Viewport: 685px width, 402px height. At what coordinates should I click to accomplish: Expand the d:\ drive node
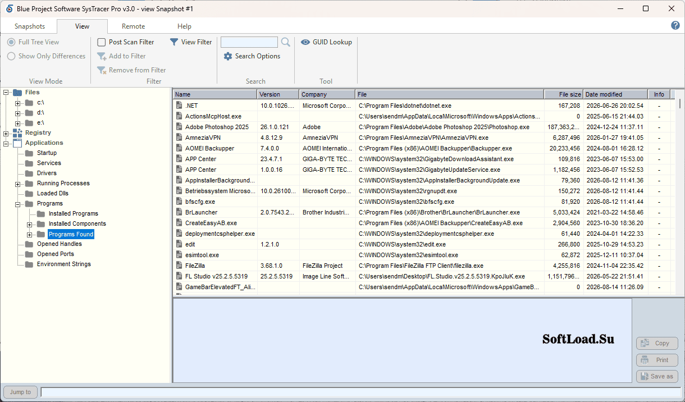point(18,113)
